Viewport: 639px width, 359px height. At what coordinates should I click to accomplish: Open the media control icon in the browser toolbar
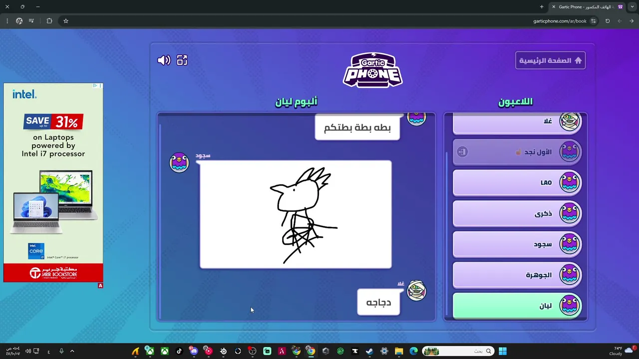pyautogui.click(x=31, y=21)
